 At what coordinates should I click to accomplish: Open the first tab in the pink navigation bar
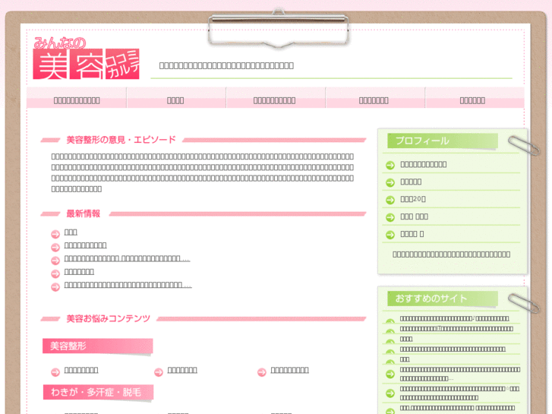[77, 98]
